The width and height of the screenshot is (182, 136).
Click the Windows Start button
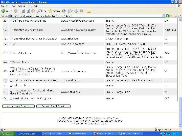point(7,134)
